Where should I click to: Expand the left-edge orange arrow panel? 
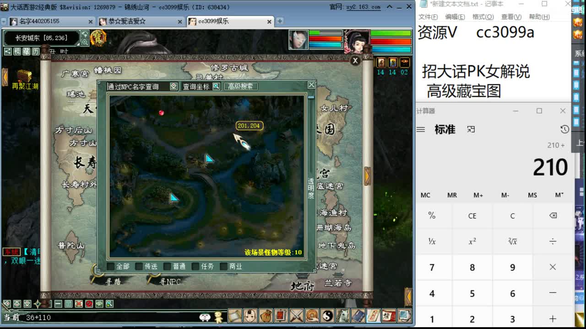(x=5, y=77)
